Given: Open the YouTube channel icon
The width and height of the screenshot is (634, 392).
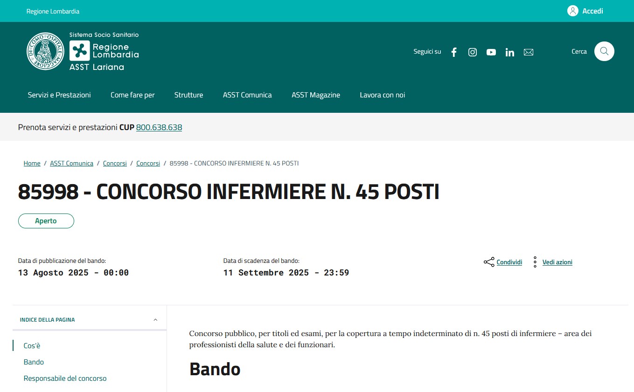Looking at the screenshot, I should (x=491, y=52).
